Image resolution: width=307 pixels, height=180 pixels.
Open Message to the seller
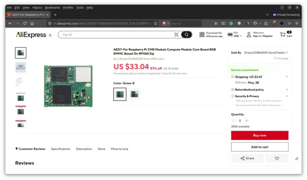(281, 58)
